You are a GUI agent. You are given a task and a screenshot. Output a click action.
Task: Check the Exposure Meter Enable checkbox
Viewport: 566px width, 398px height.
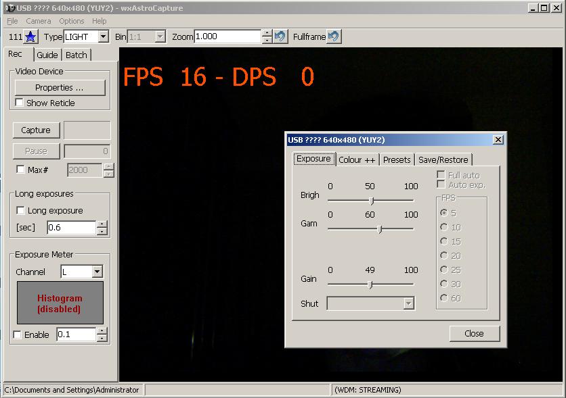(x=17, y=334)
